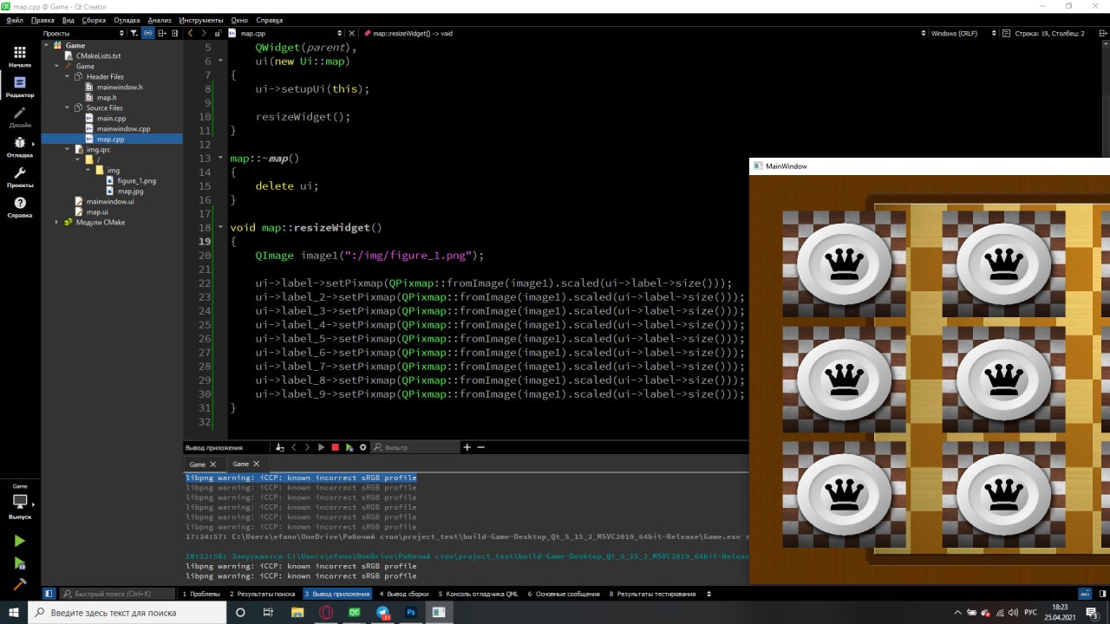Start debugging with the green arrow and bug icon
Viewport: 1110px width, 624px height.
tap(19, 563)
